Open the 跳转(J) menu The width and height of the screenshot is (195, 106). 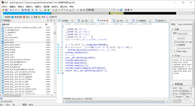pyautogui.click(x=21, y=7)
